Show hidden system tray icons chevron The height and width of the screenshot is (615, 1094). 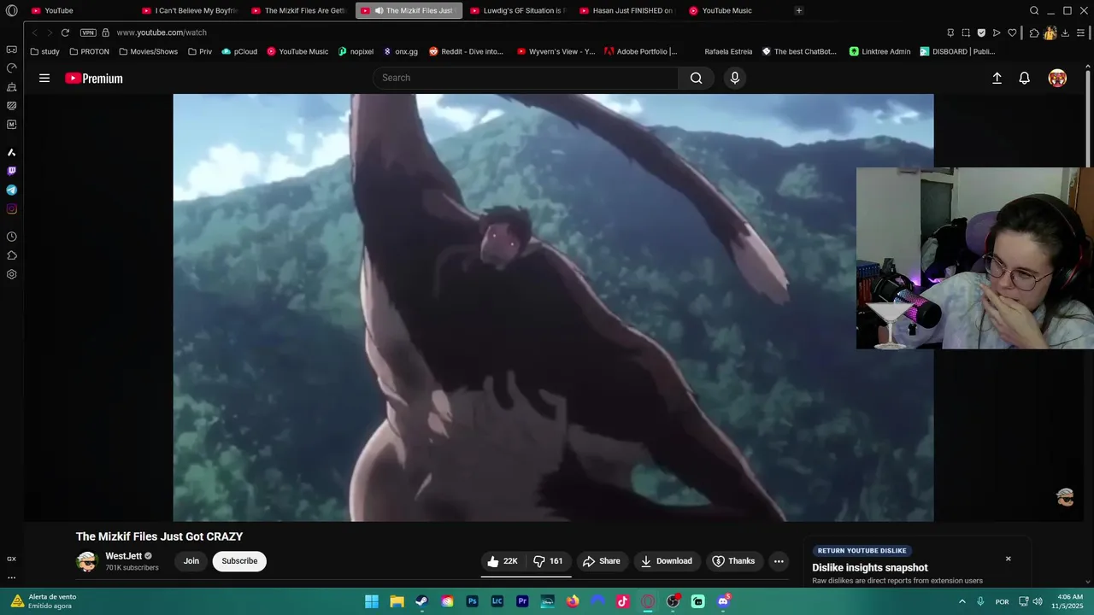point(962,601)
